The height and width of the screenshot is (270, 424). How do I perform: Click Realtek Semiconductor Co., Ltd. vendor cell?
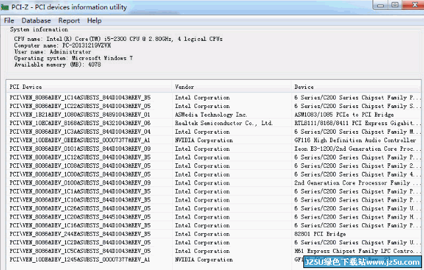click(224, 123)
